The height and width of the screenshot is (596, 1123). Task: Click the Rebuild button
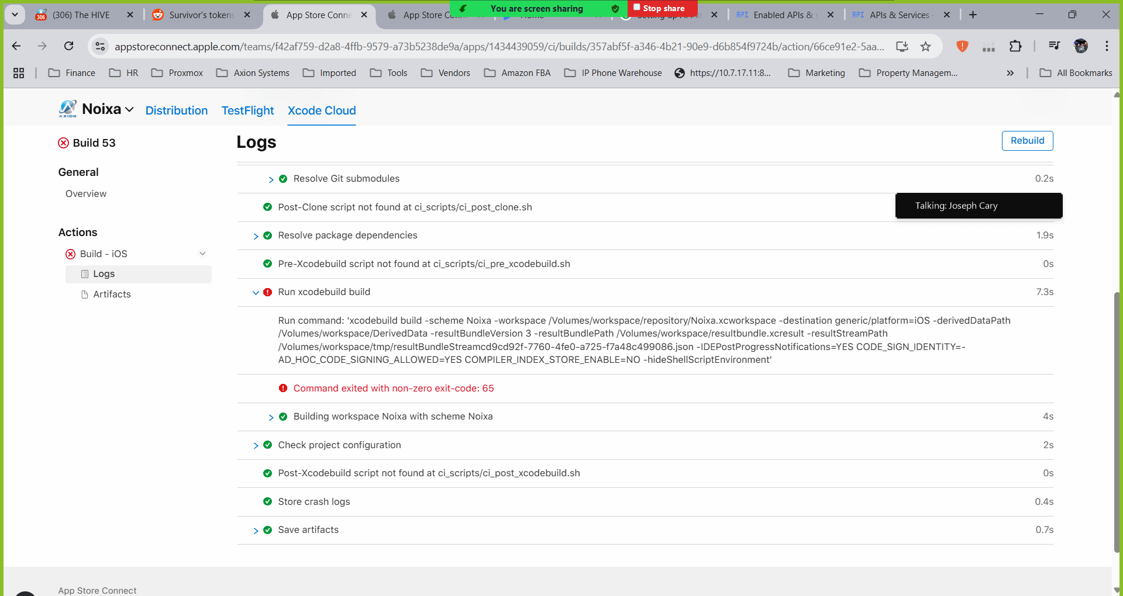(1027, 141)
